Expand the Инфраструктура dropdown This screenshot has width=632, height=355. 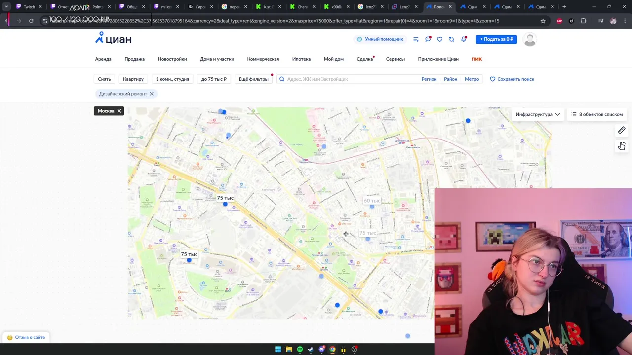pyautogui.click(x=537, y=114)
